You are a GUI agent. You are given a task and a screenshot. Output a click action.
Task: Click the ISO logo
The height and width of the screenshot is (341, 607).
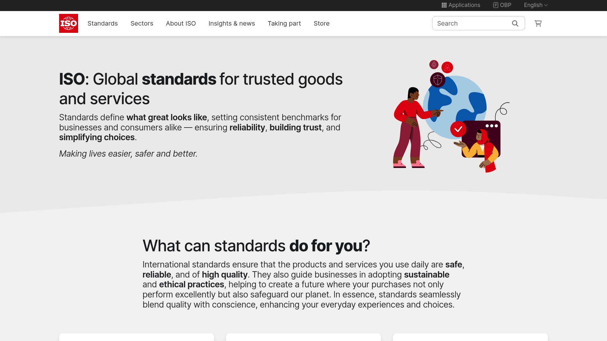[68, 23]
